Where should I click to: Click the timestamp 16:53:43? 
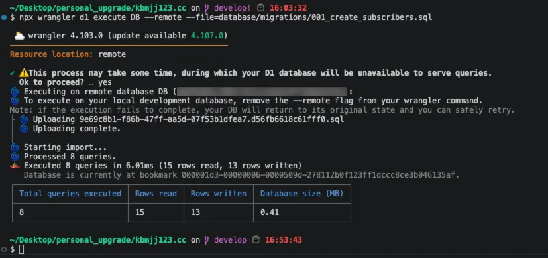point(284,240)
